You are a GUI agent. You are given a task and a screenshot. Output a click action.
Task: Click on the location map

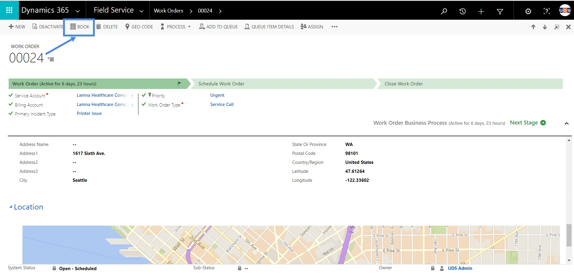pyautogui.click(x=291, y=245)
